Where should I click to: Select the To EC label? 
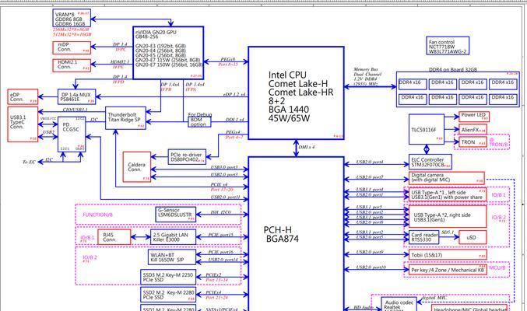click(x=29, y=162)
